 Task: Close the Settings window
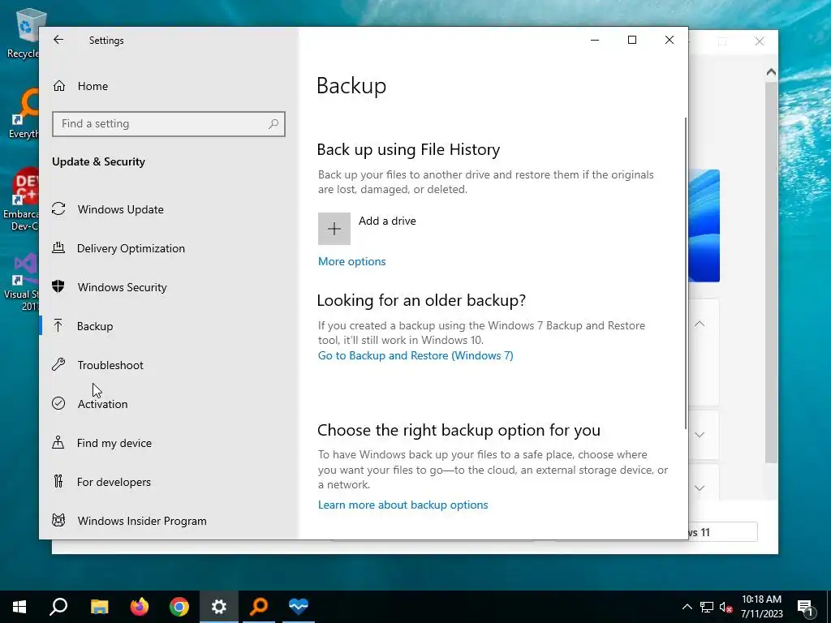point(670,40)
